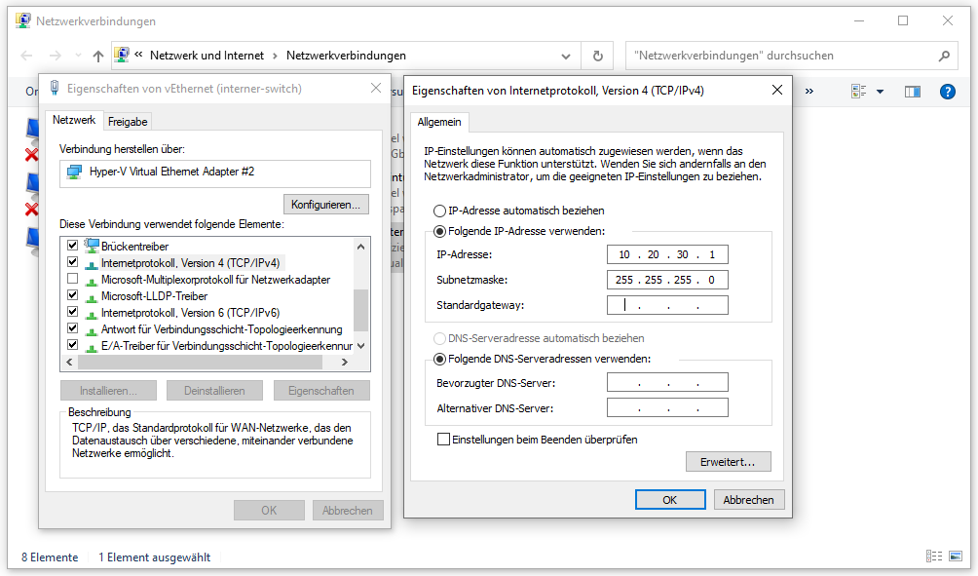Switch to the Freigabe tab

[x=127, y=121]
